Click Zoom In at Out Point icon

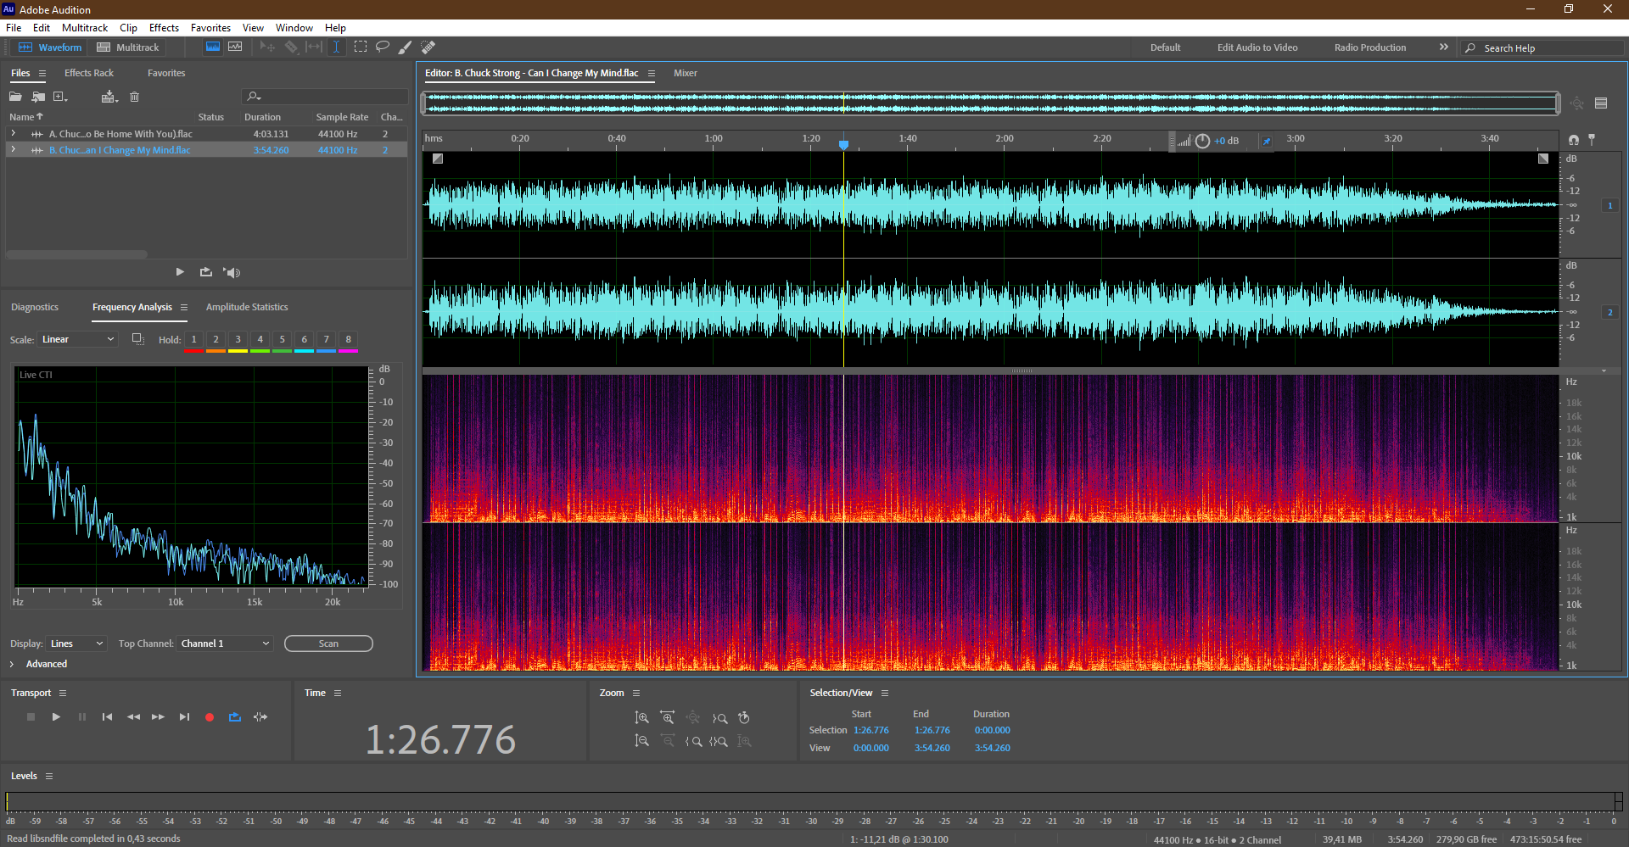719,718
